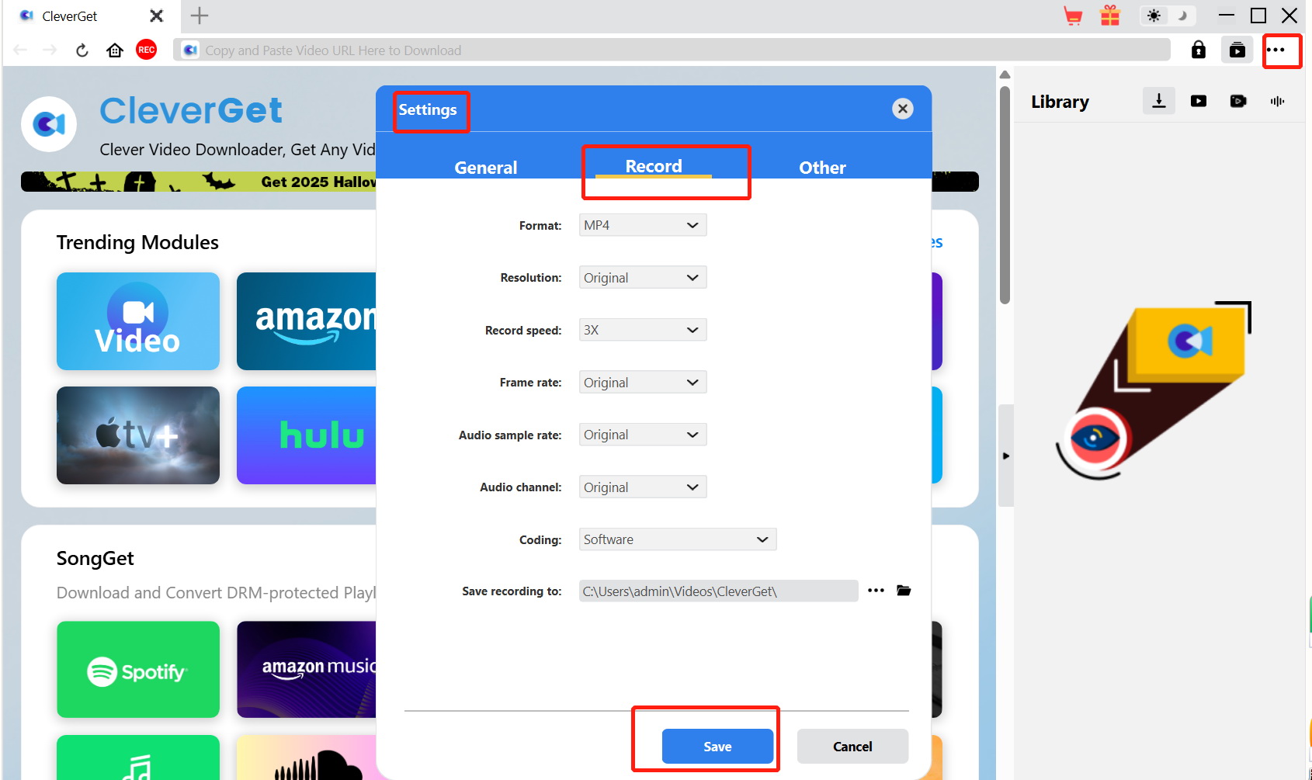The width and height of the screenshot is (1312, 780).
Task: Open the Format MP4 dropdown
Action: pos(642,225)
